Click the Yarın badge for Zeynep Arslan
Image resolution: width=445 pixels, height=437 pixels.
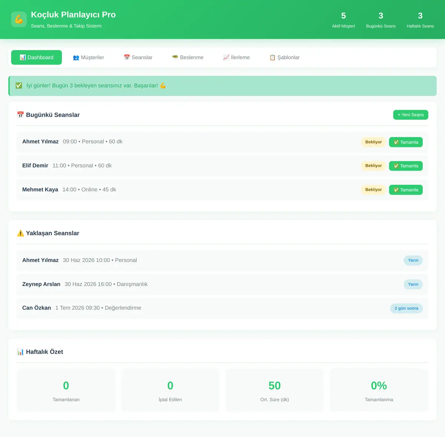tap(413, 285)
